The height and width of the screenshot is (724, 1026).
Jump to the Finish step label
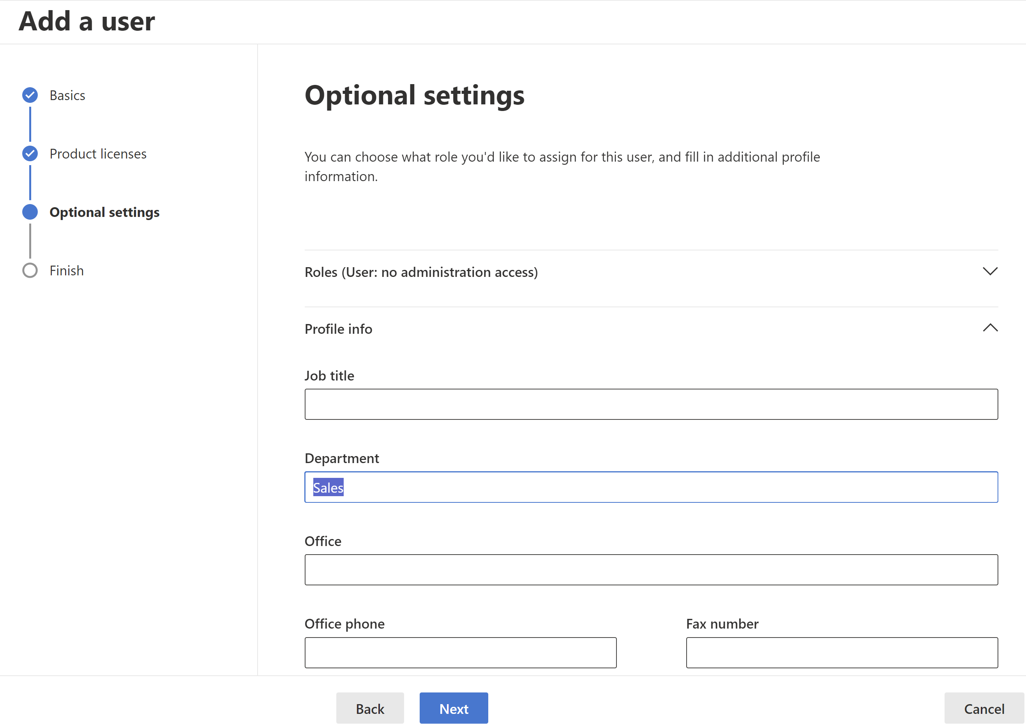pyautogui.click(x=67, y=271)
